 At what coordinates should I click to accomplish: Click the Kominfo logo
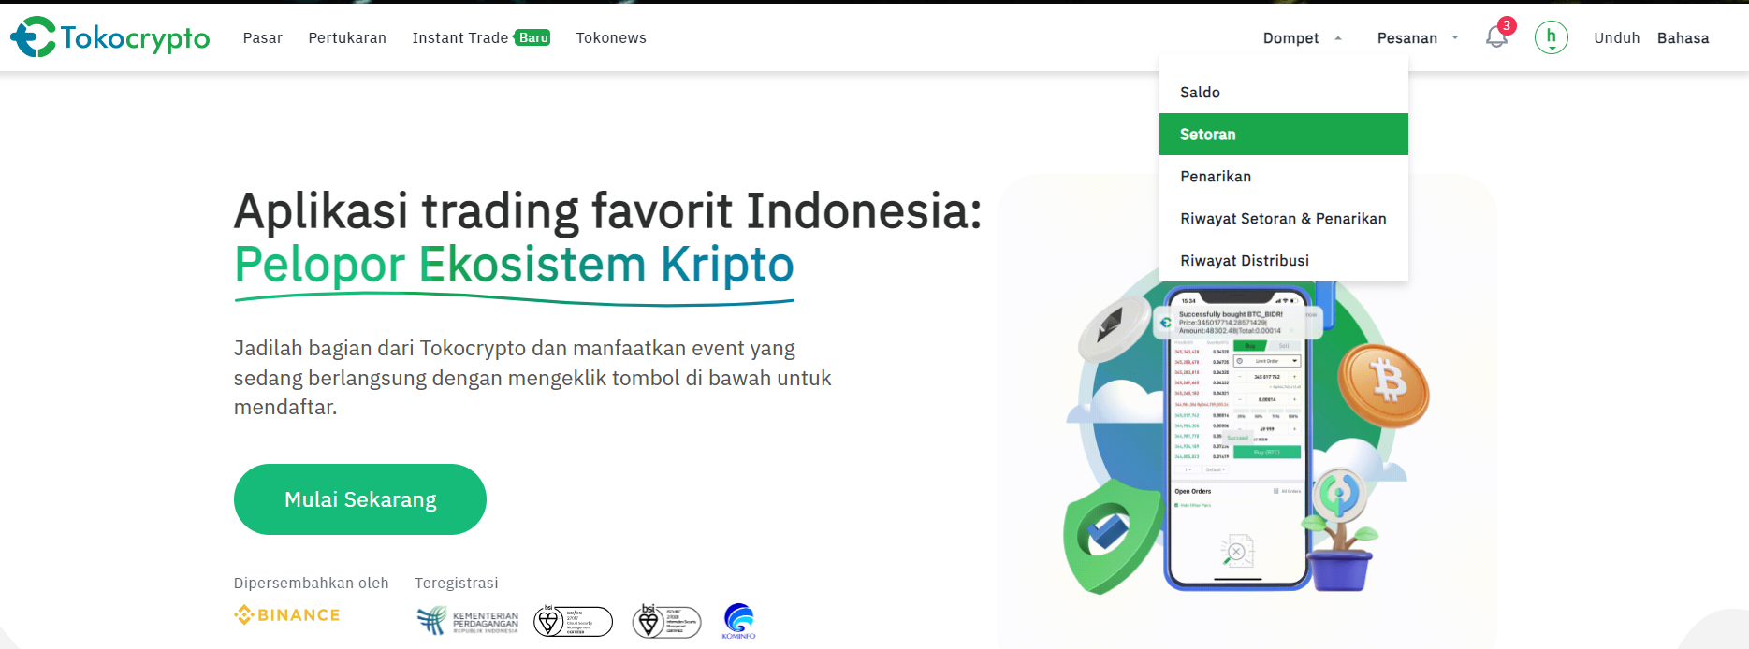(738, 621)
